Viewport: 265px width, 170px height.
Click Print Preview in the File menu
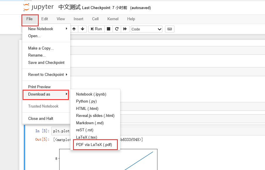tap(39, 87)
